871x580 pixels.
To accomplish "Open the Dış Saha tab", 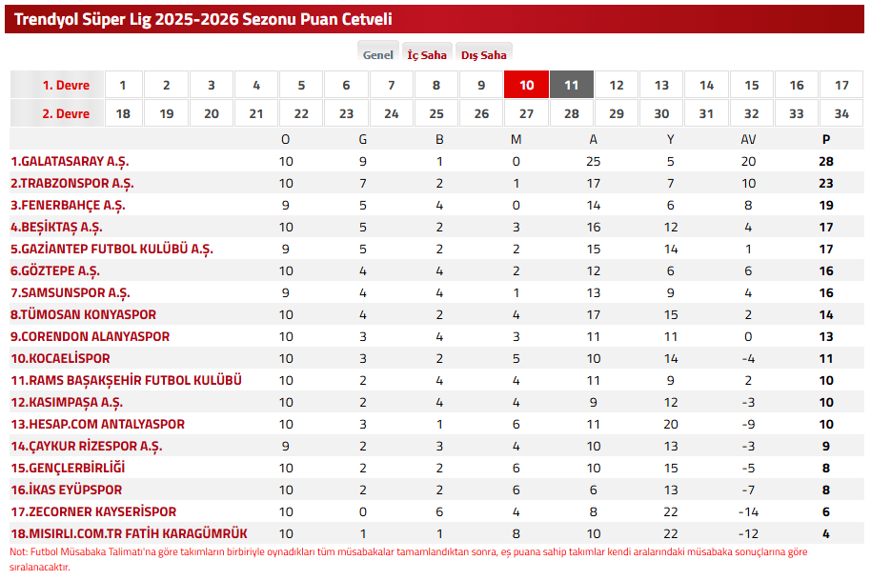I will (x=484, y=55).
